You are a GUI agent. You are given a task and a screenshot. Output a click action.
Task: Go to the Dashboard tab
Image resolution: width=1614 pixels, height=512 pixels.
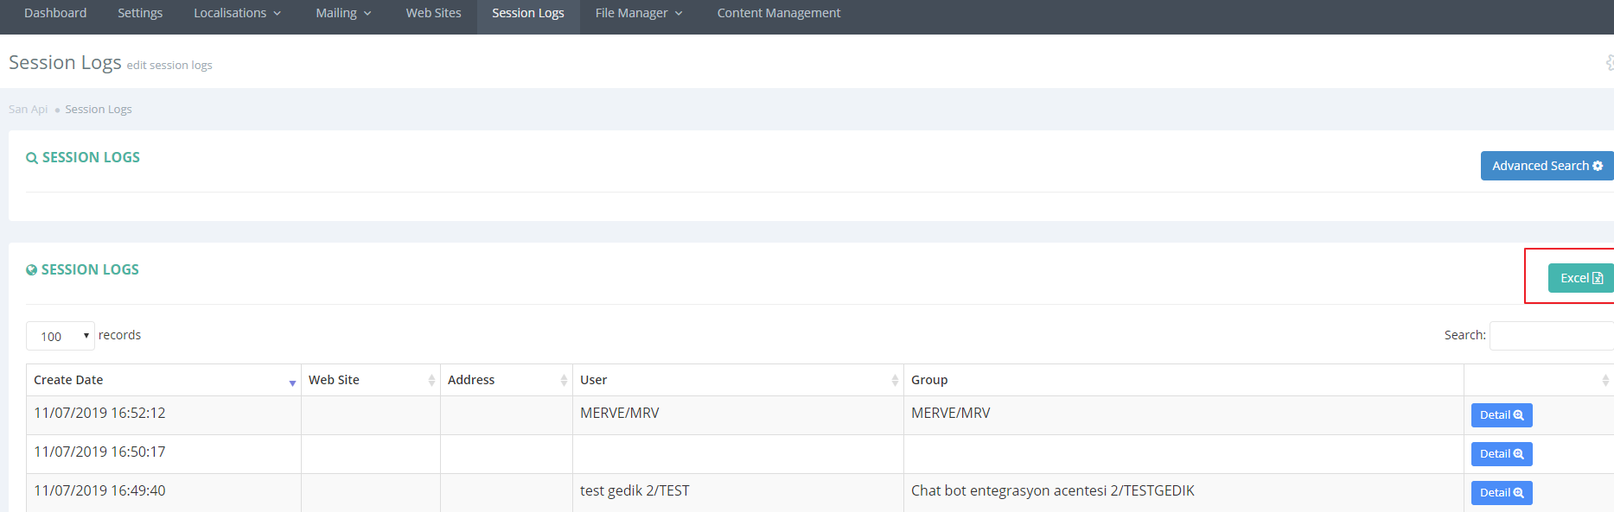pyautogui.click(x=55, y=13)
